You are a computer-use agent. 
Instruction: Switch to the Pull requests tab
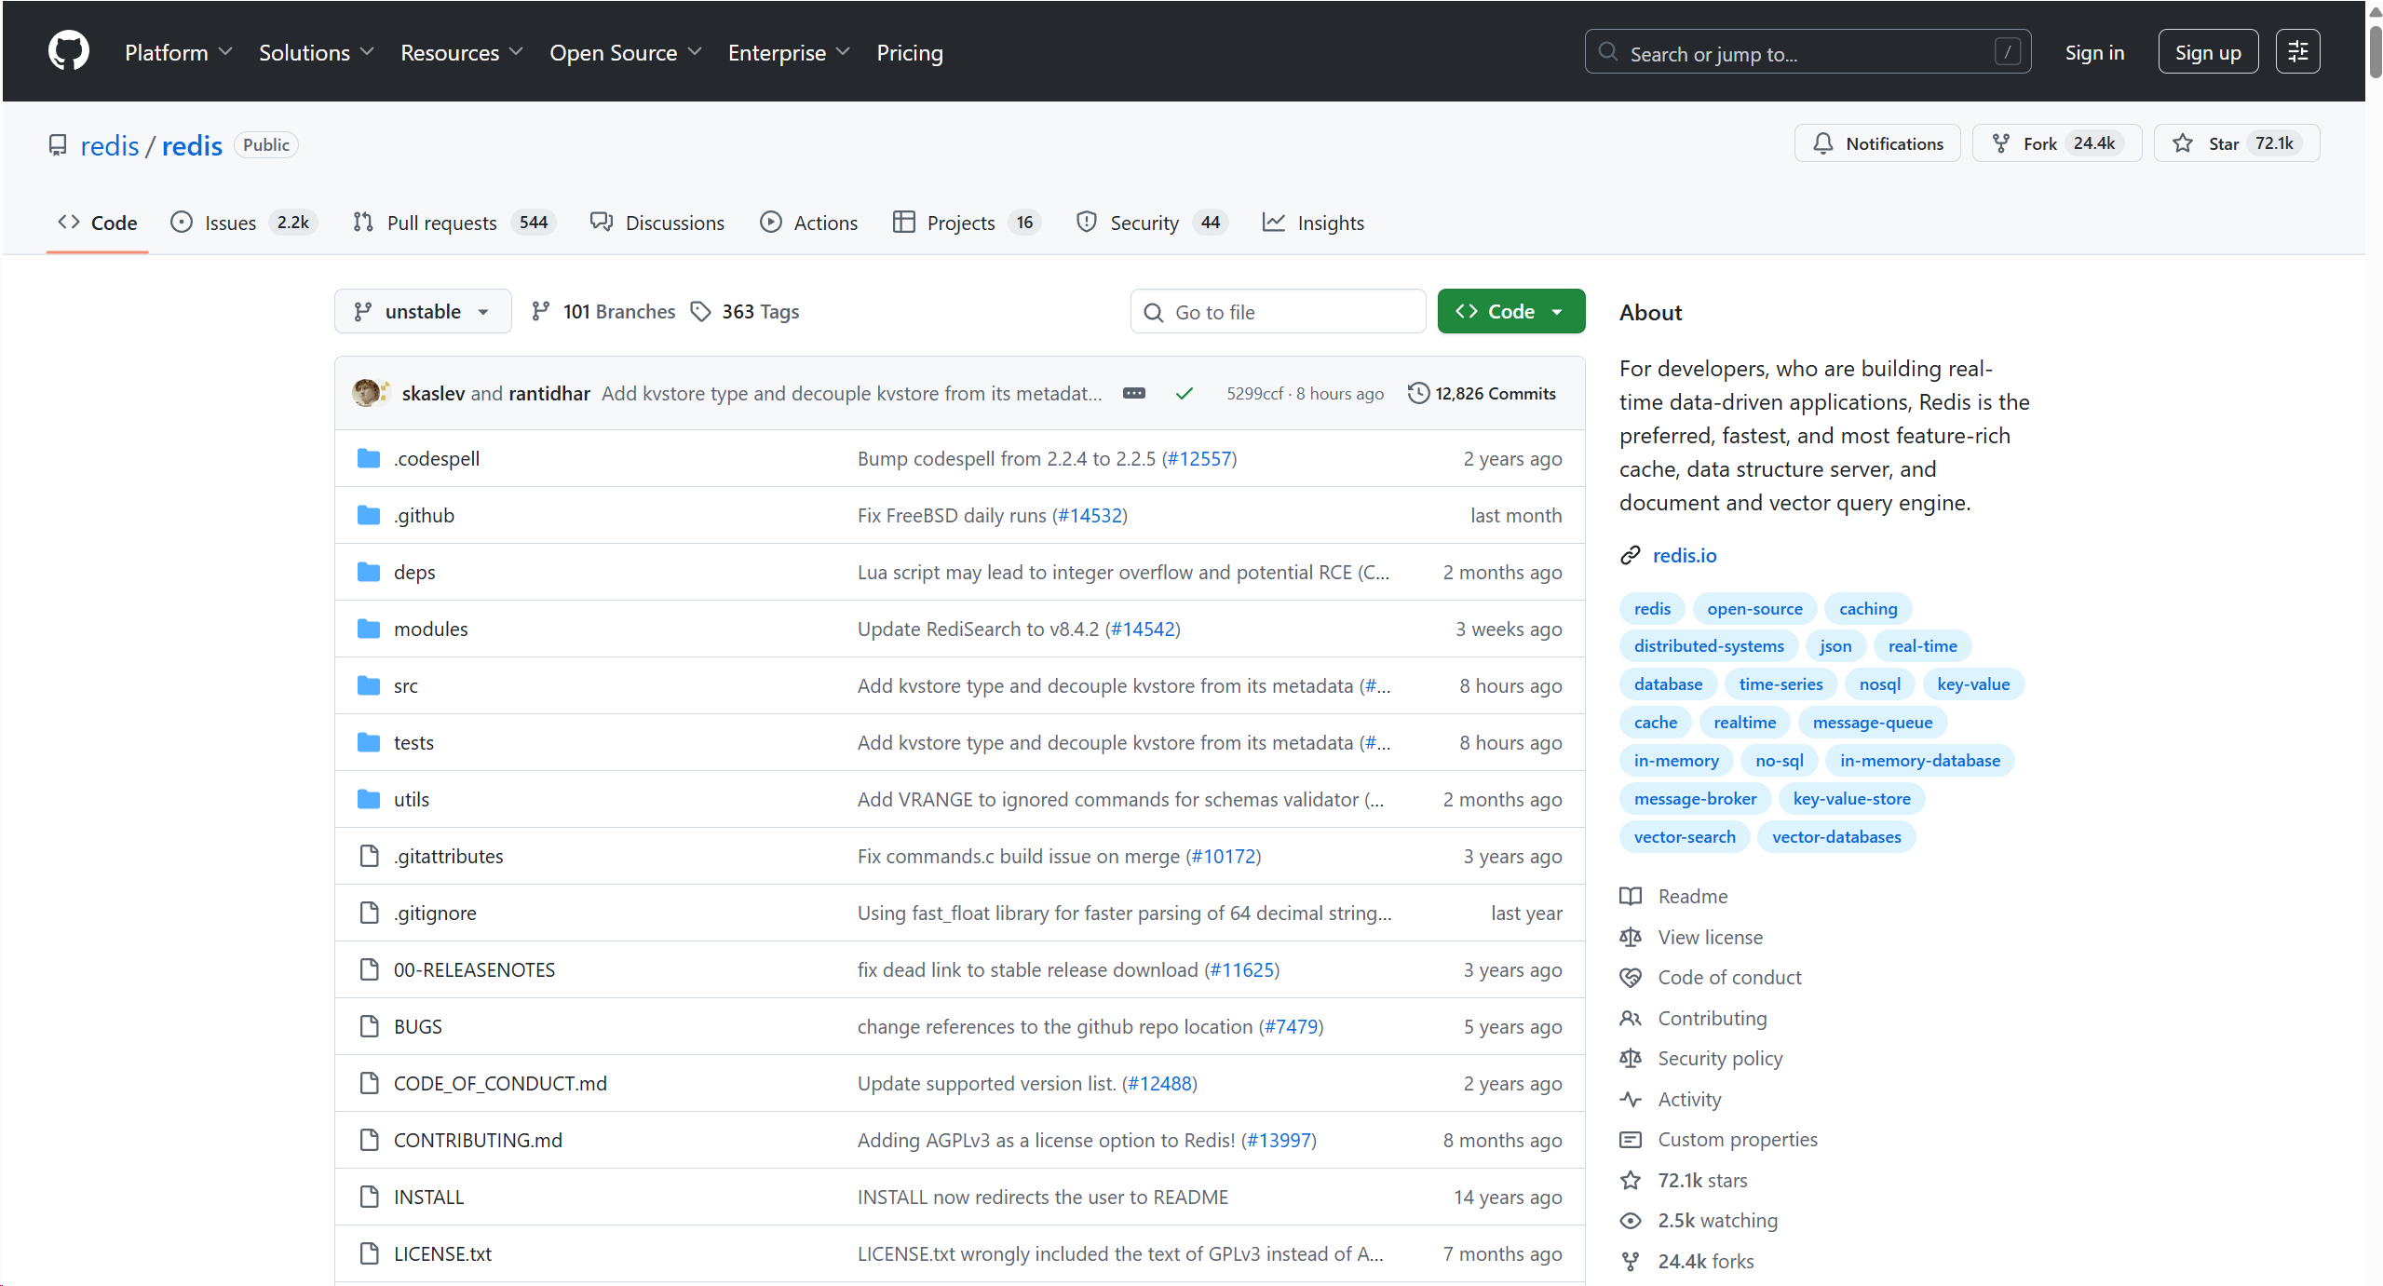point(441,223)
